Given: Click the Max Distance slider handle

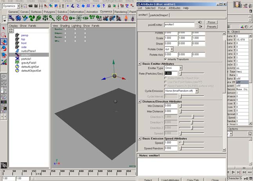Looking at the screenshot, I should (181, 111).
